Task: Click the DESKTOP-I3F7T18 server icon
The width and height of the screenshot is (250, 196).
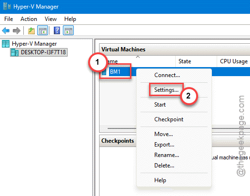Action: [x=15, y=52]
